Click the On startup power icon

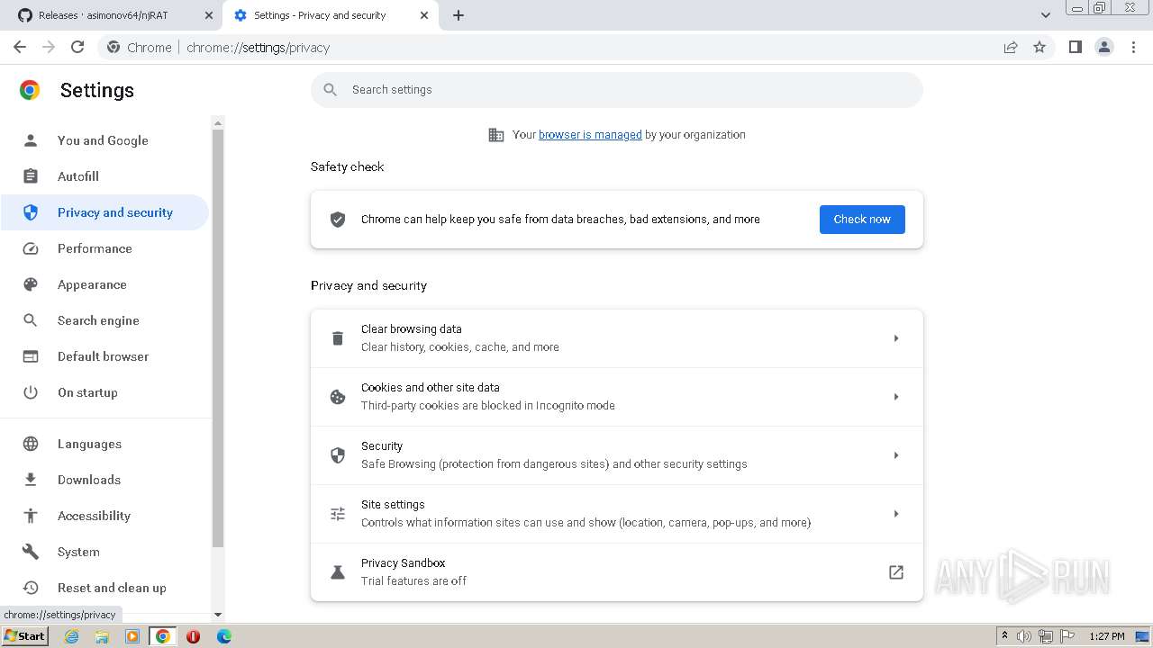(31, 392)
